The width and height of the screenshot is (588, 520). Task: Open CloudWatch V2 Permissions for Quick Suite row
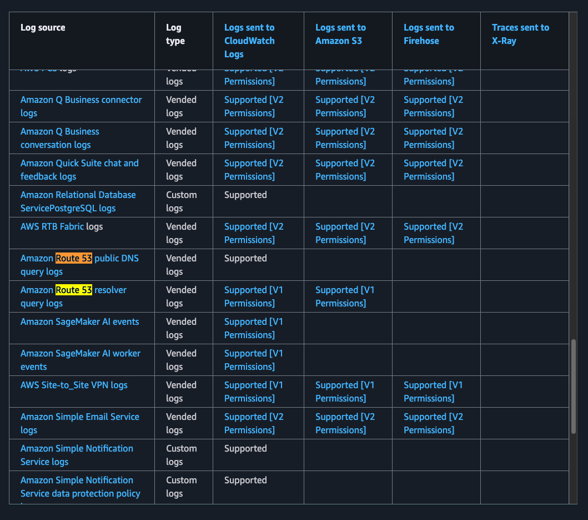tap(254, 170)
